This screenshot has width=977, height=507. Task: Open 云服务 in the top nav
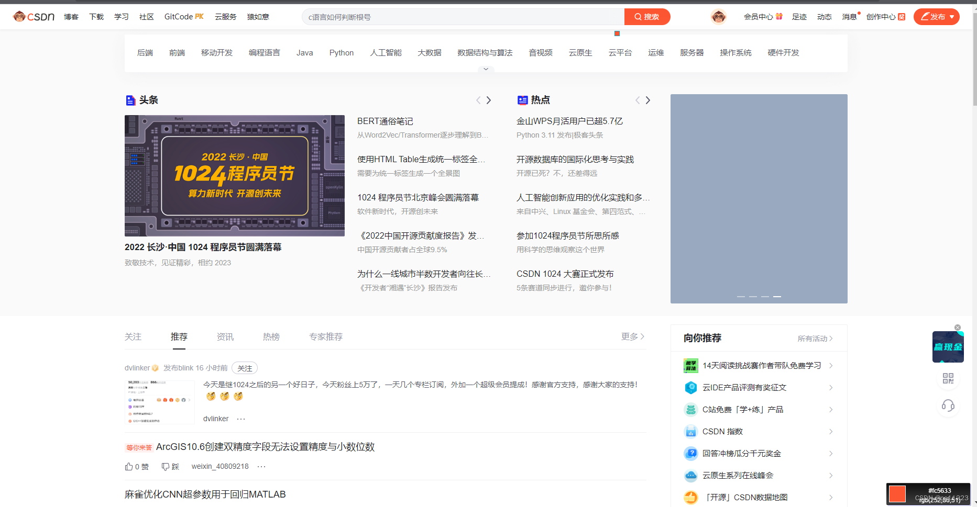tap(226, 17)
